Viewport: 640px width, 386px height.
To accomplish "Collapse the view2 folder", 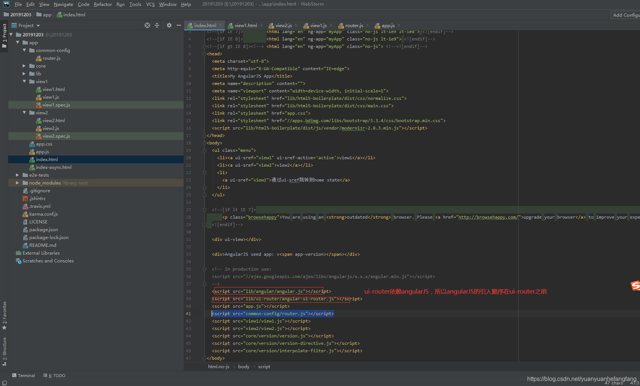I will [24, 112].
